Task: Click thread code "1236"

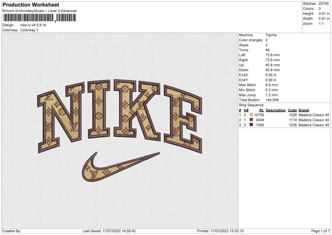Action: [293, 125]
